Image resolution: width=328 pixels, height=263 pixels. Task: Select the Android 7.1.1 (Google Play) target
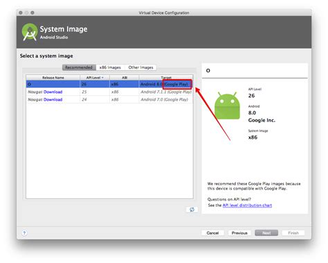(166, 92)
